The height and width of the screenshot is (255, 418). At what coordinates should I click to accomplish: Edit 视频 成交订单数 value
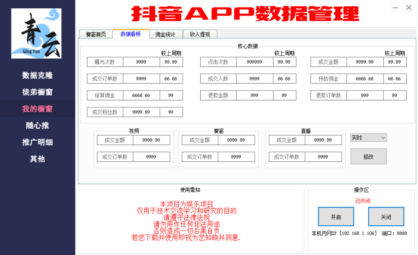click(151, 157)
